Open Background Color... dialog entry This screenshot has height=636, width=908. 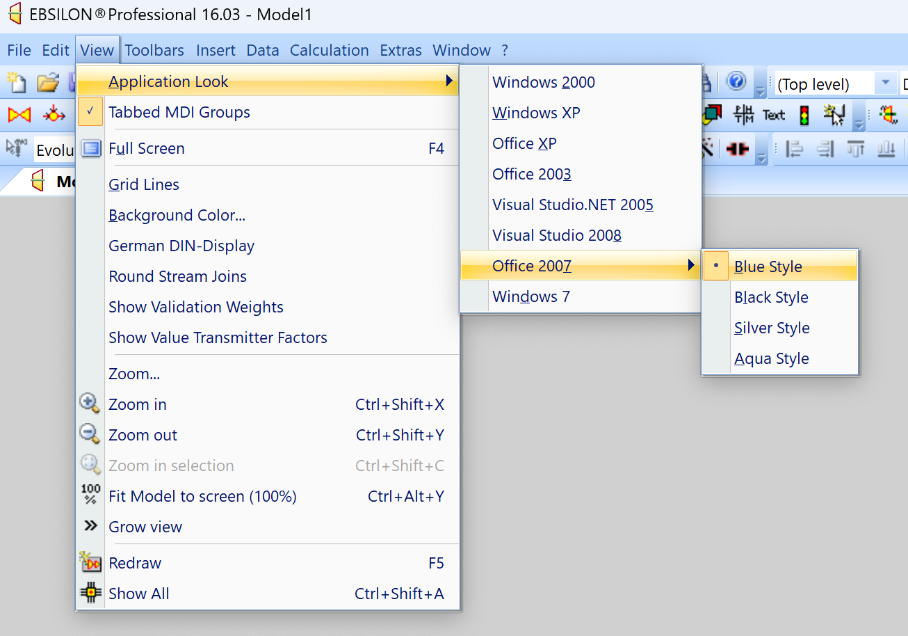pos(268,215)
